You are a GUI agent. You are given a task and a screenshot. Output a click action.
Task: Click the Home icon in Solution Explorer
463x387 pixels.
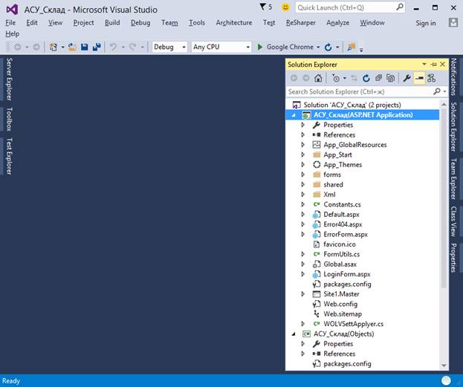(x=318, y=78)
